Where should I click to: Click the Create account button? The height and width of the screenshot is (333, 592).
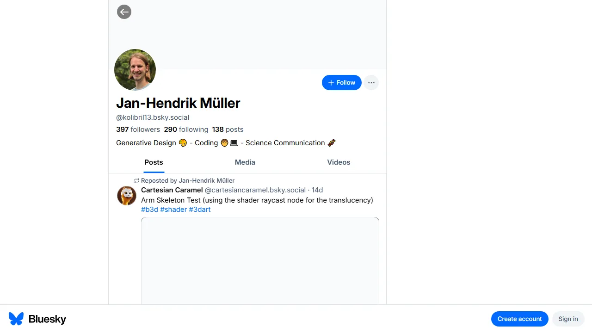[519, 319]
